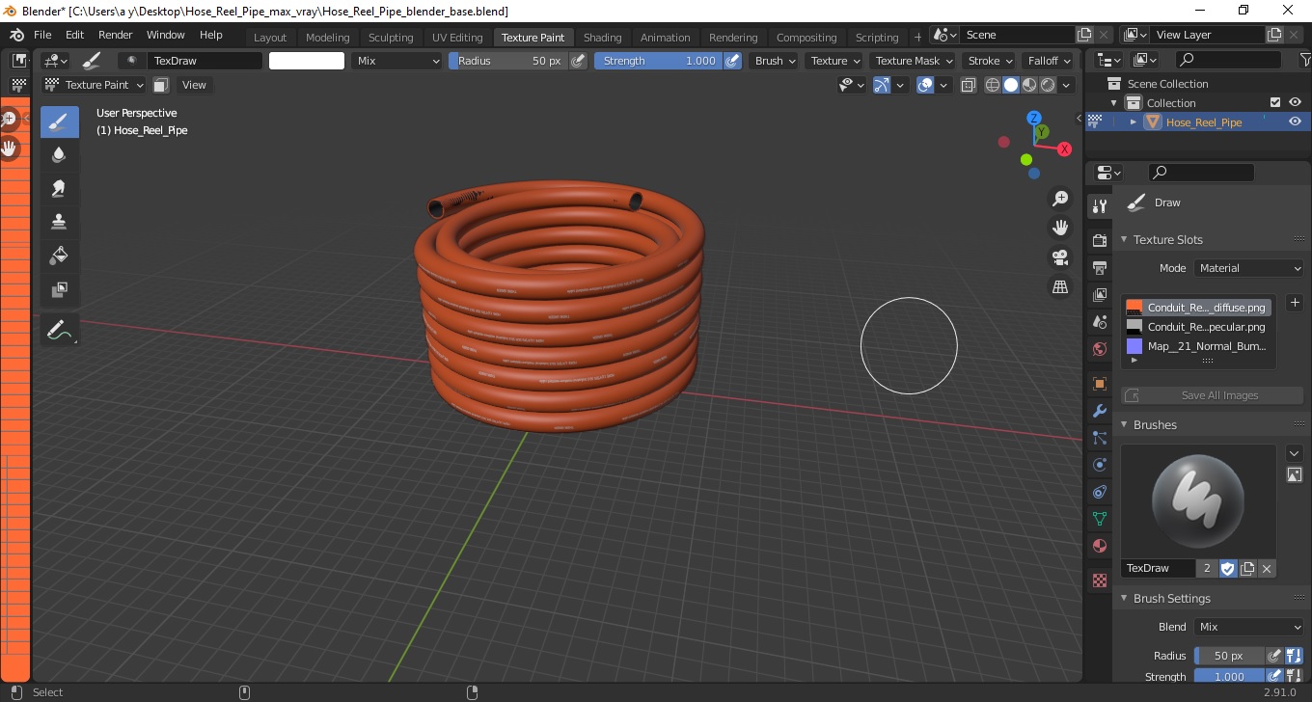Select the Clone stamp tool
Image resolution: width=1312 pixels, height=702 pixels.
[60, 222]
